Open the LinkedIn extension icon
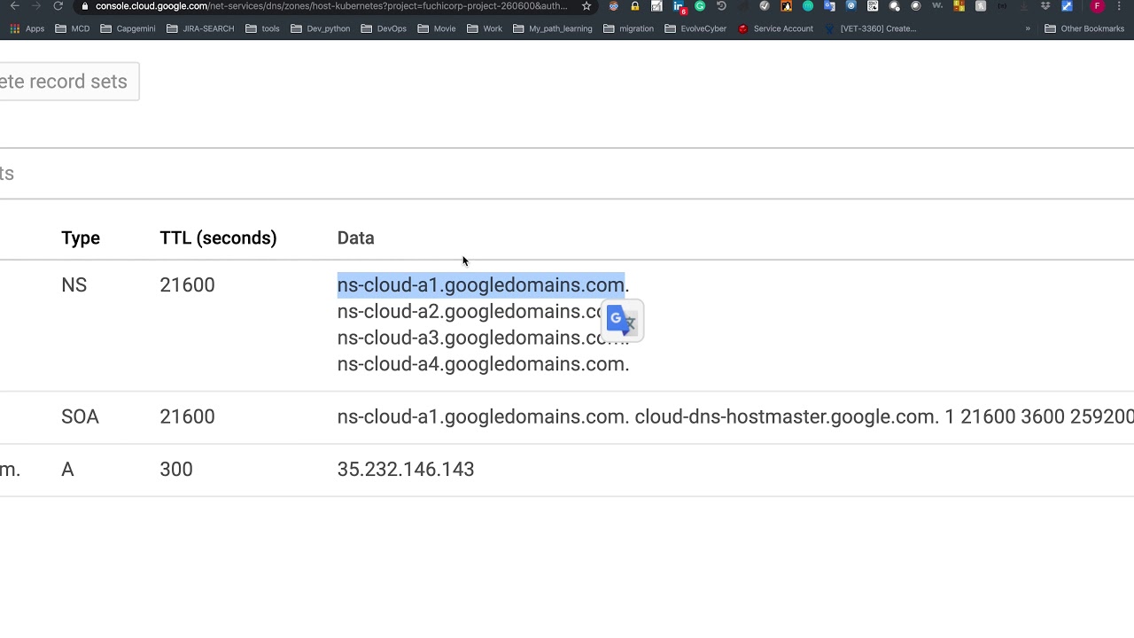Viewport: 1134px width, 638px height. point(679,7)
